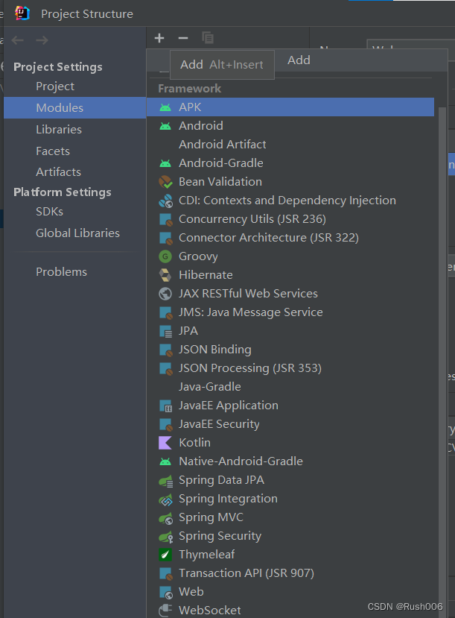The height and width of the screenshot is (618, 455).
Task: Choose APK from the framework list
Action: tap(290, 107)
